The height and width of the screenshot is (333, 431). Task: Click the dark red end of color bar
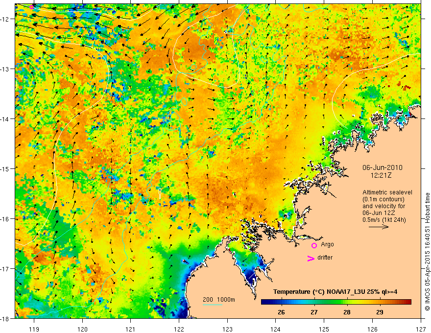click(x=408, y=302)
